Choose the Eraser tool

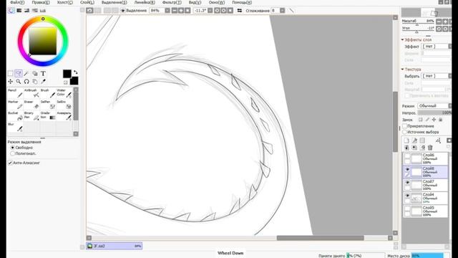(x=31, y=104)
